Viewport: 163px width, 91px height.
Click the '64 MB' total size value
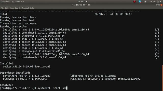point(114,14)
